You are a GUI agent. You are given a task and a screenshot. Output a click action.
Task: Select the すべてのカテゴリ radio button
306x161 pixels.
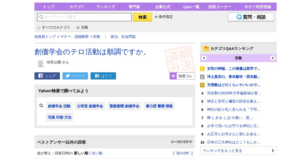click(39, 28)
